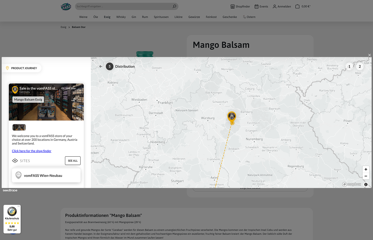The height and width of the screenshot is (240, 373).
Task: Click the Mango Balsam product heading
Action: click(x=221, y=45)
